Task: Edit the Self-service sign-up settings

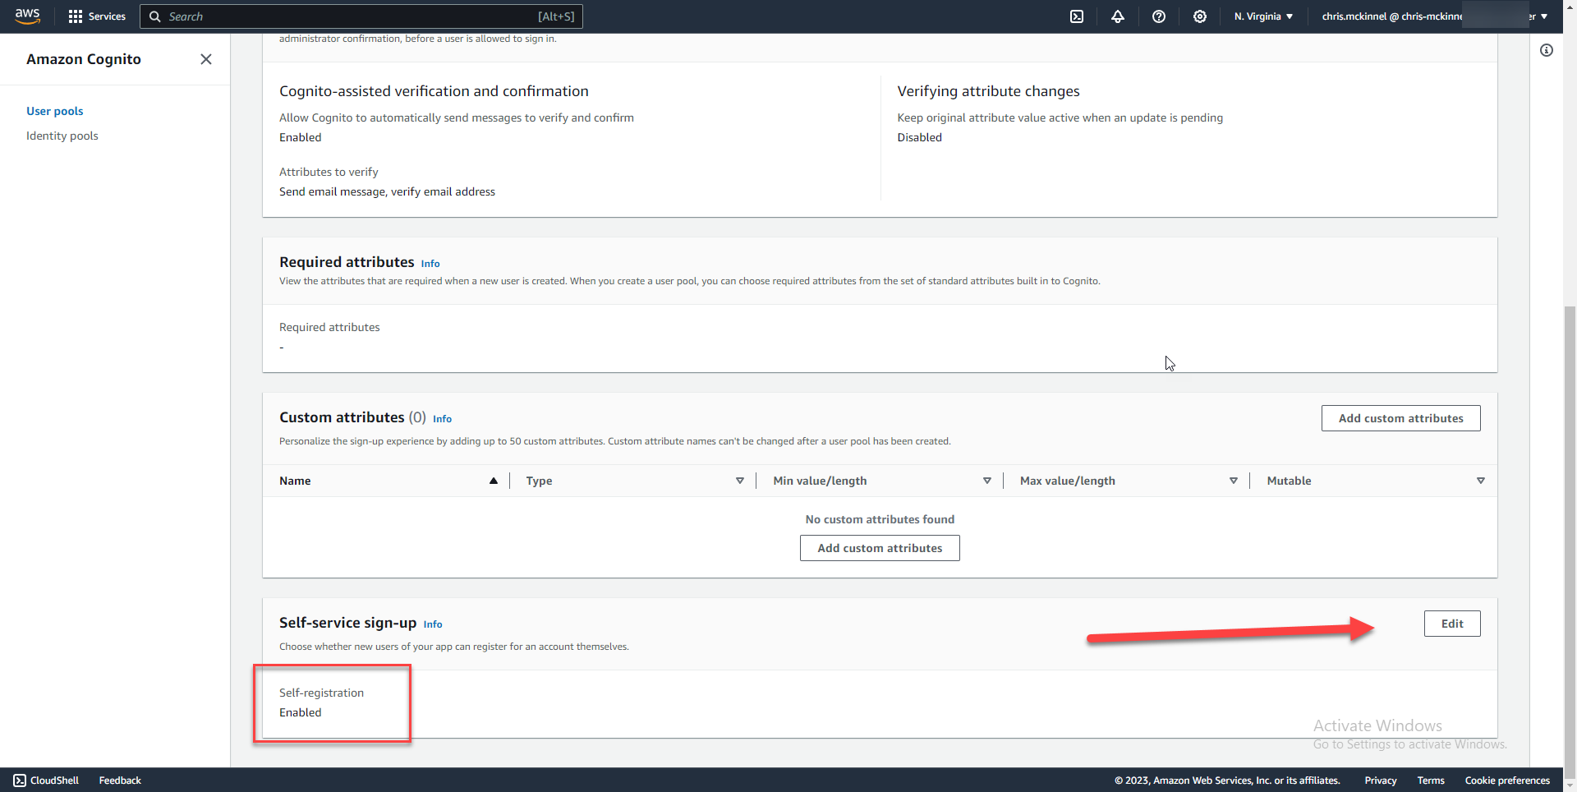Action: click(1451, 624)
